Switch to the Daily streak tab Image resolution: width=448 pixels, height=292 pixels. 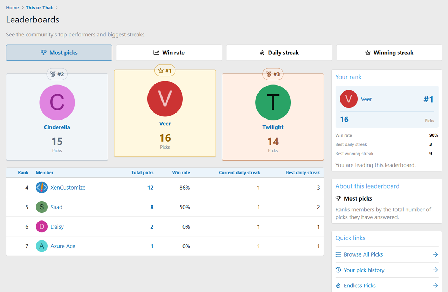pos(279,53)
